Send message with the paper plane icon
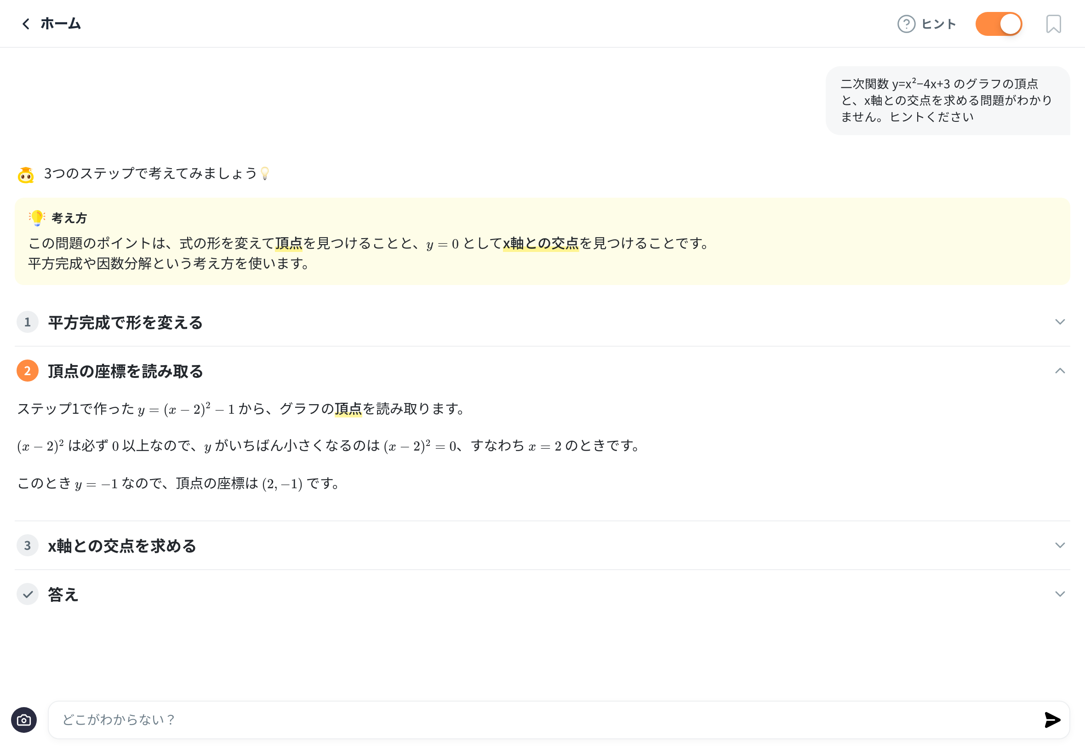Screen dimensions: 1085x754 [x=1052, y=720]
